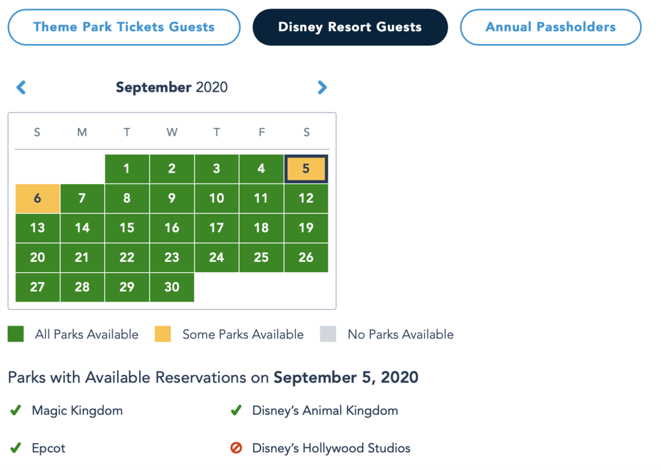The height and width of the screenshot is (470, 661).
Task: Click gray No Parks Available legend swatch
Action: [328, 334]
